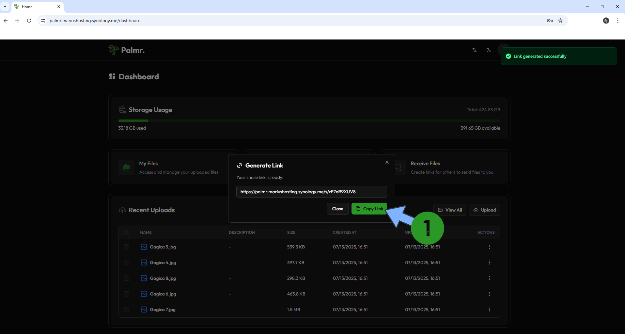This screenshot has height=334, width=625.
Task: Open file name Gagica 7.jpg
Action: pos(163,310)
